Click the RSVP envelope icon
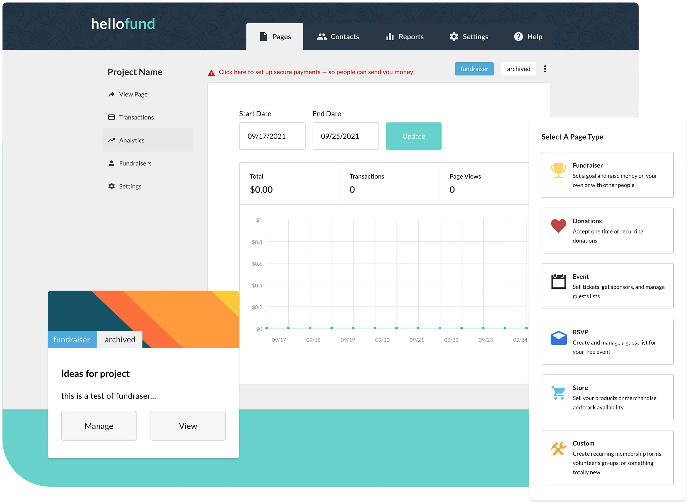Image resolution: width=689 pixels, height=503 pixels. click(558, 338)
